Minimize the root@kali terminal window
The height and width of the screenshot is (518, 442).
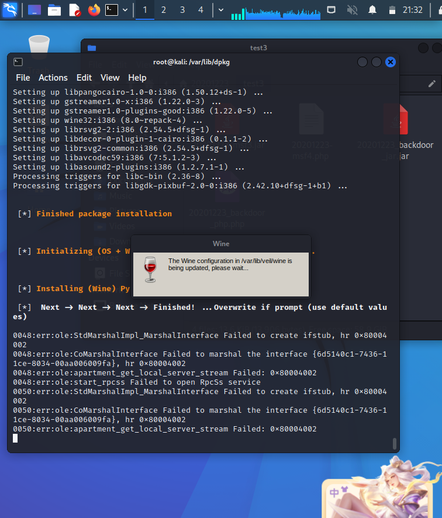tap(362, 62)
